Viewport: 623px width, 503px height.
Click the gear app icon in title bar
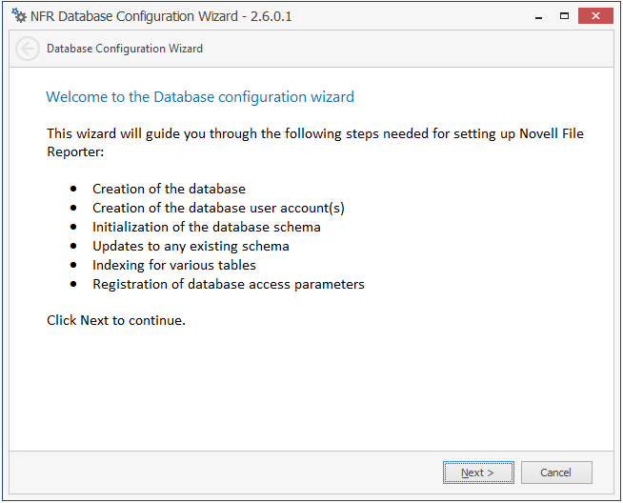(19, 16)
